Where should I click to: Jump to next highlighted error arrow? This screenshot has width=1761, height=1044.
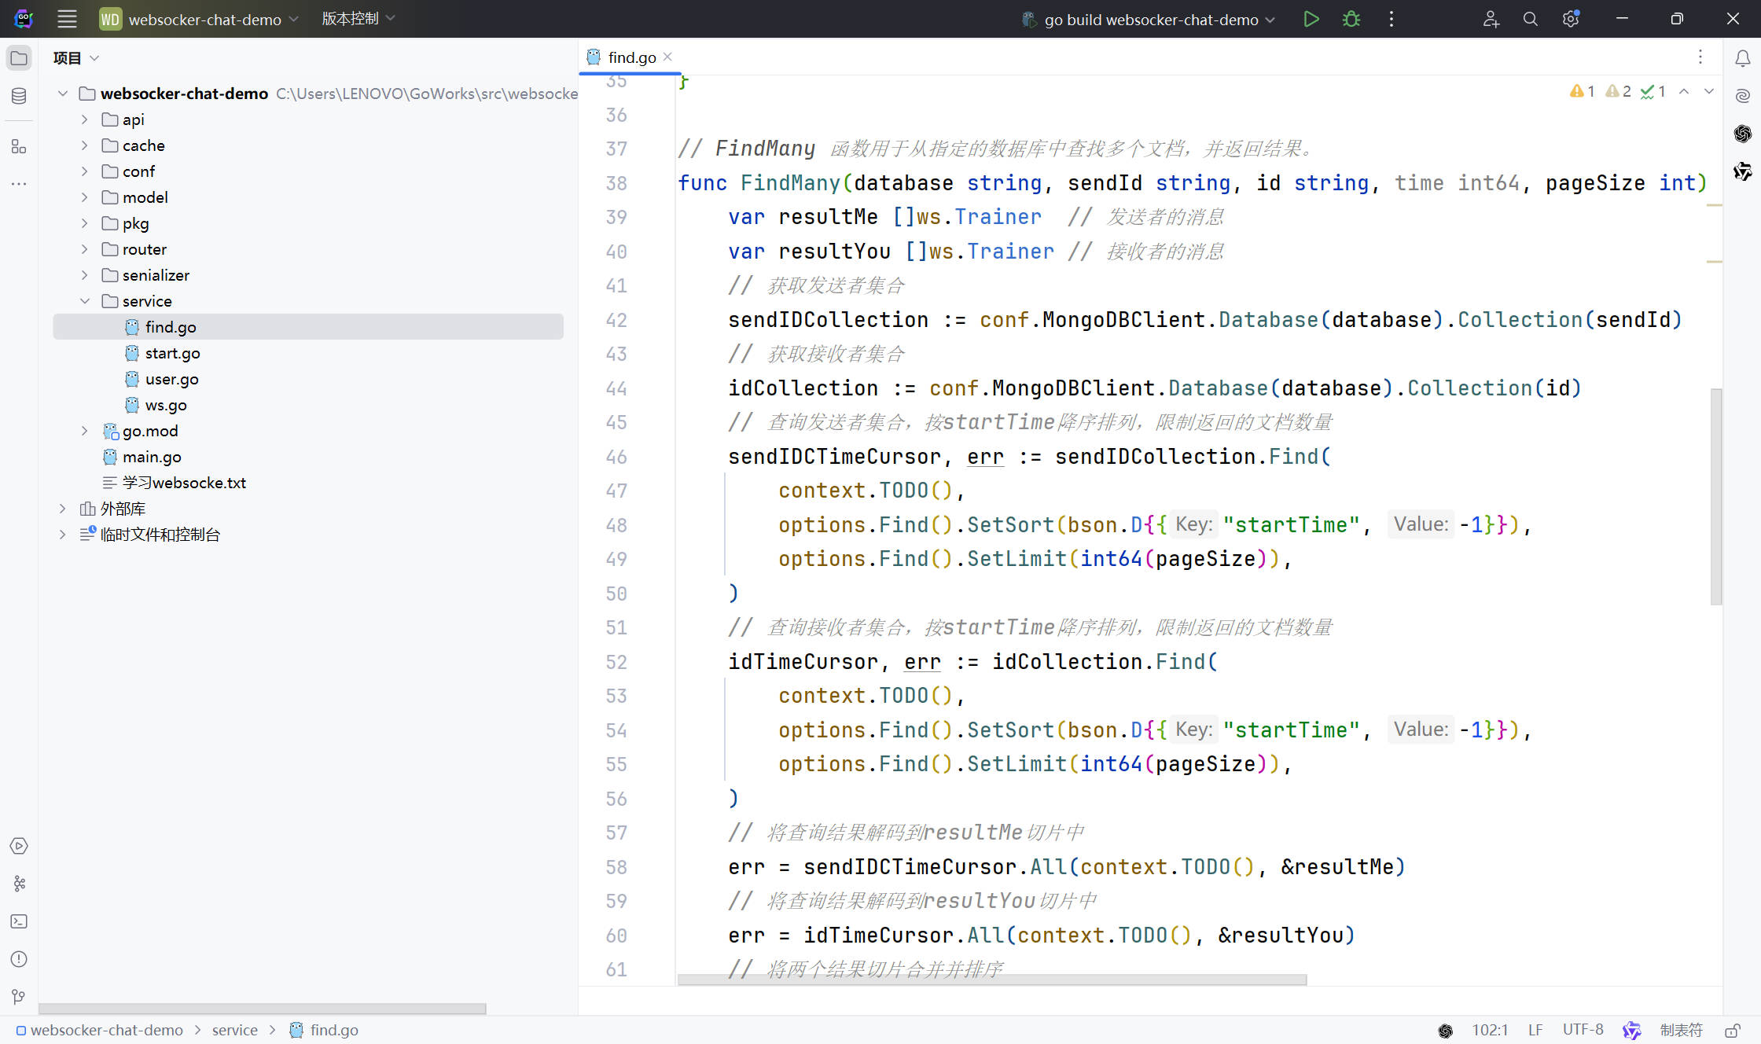click(1709, 91)
